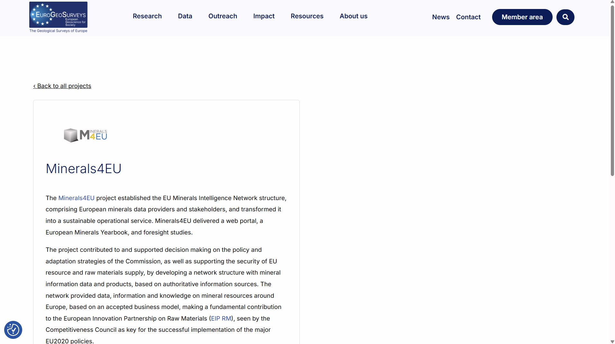This screenshot has height=344, width=615.
Task: Select the Impact nav item
Action: tap(264, 16)
